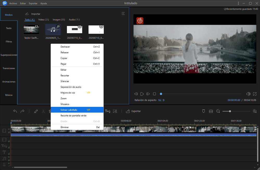Zoom out the timeline with minus magnifier

point(218,111)
